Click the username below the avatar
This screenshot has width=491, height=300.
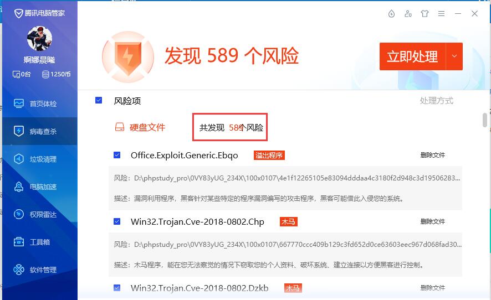(x=39, y=60)
